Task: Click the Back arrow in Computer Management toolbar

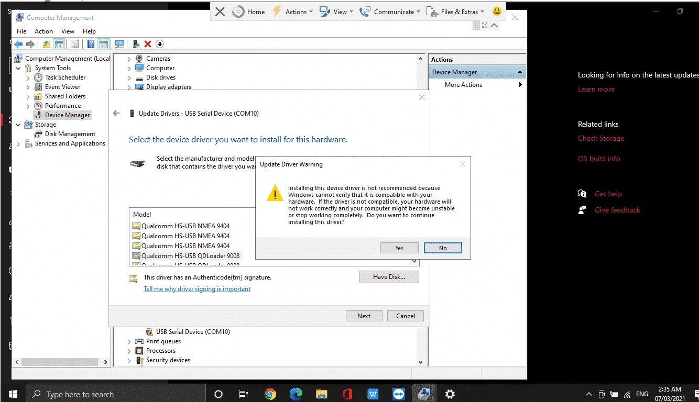Action: 18,44
